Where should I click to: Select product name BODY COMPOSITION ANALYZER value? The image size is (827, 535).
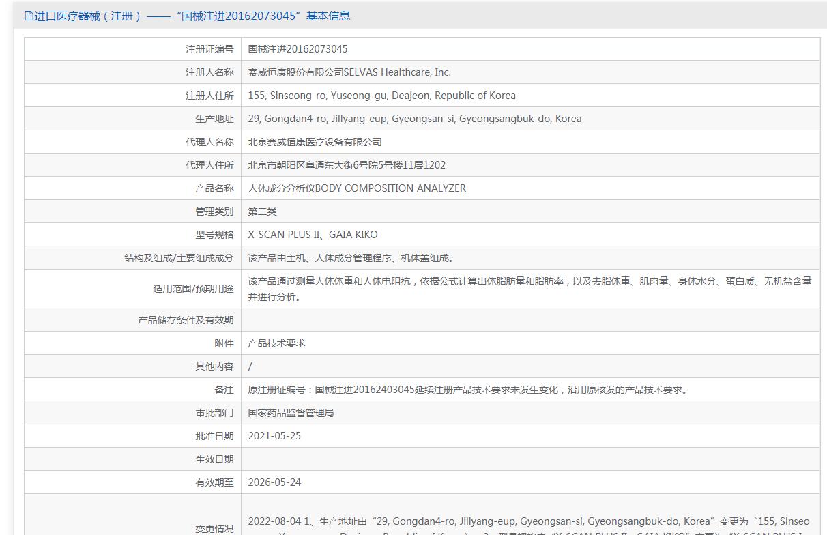click(357, 188)
